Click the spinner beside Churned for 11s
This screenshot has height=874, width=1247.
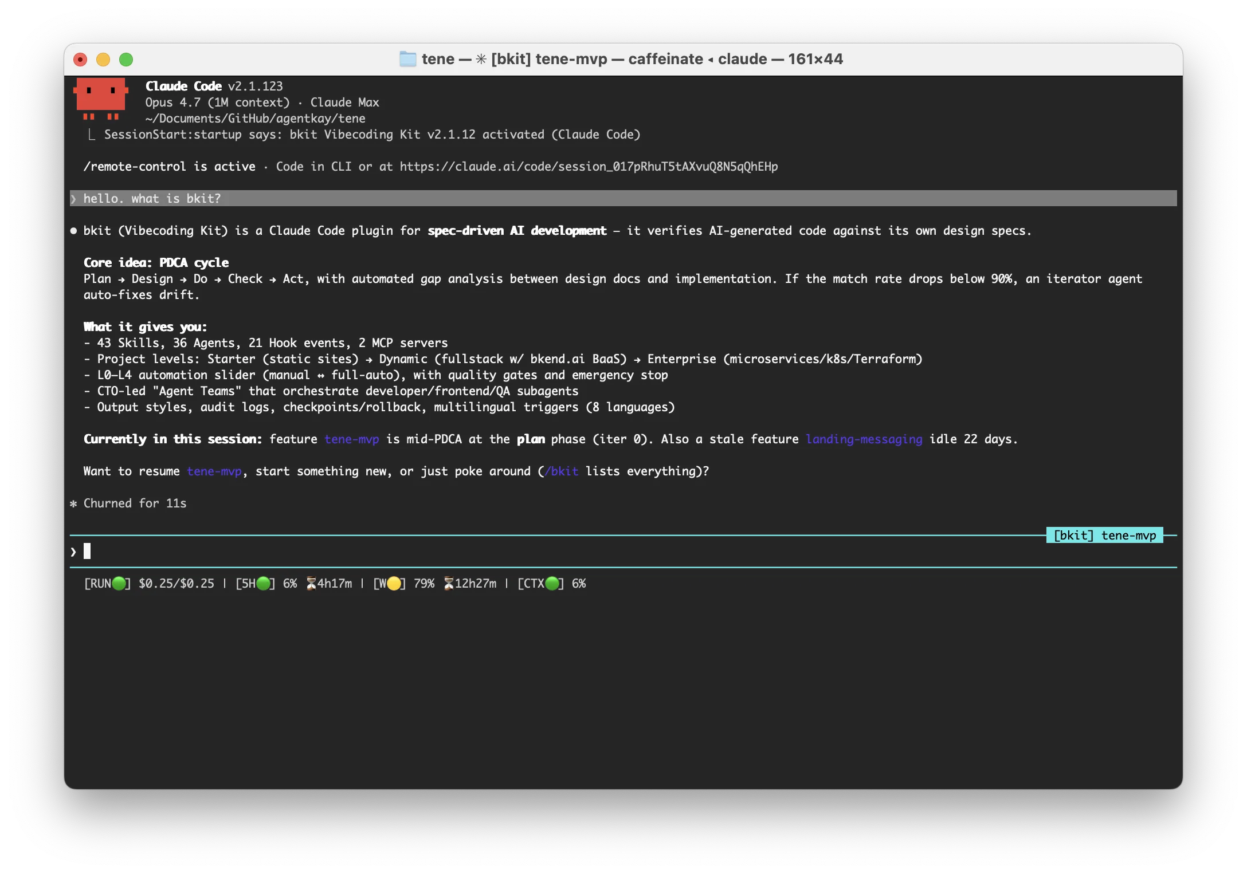tap(73, 503)
